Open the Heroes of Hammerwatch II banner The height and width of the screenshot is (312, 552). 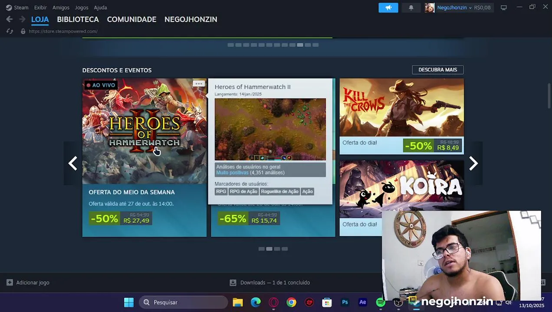pyautogui.click(x=145, y=131)
